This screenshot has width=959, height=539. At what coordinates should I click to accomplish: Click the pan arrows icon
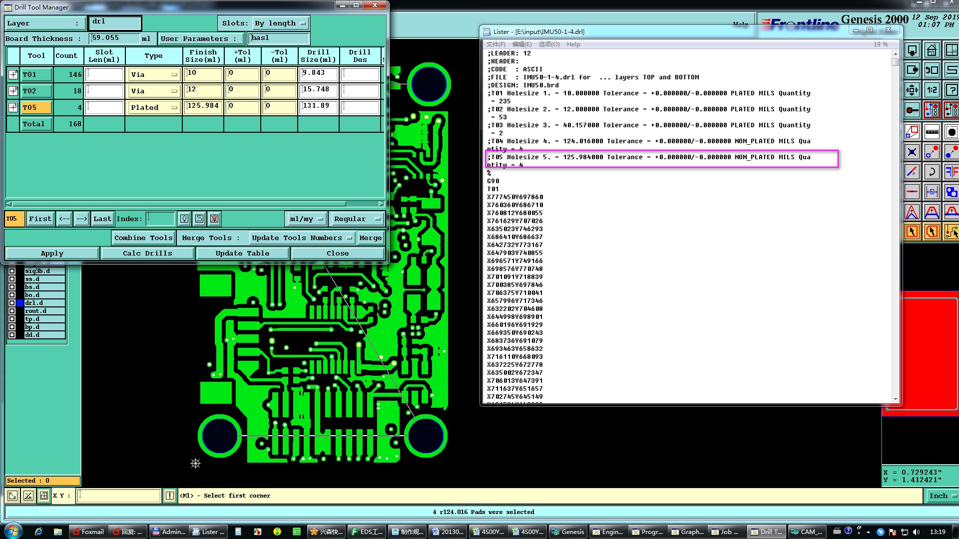[x=912, y=90]
